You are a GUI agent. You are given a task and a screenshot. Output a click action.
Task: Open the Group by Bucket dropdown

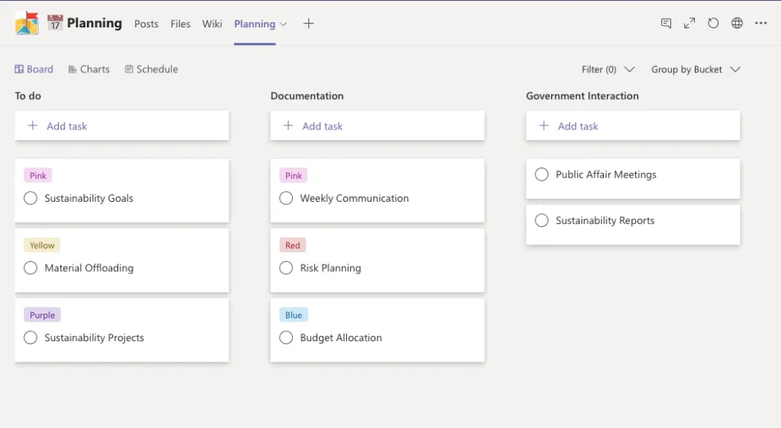[x=696, y=69]
